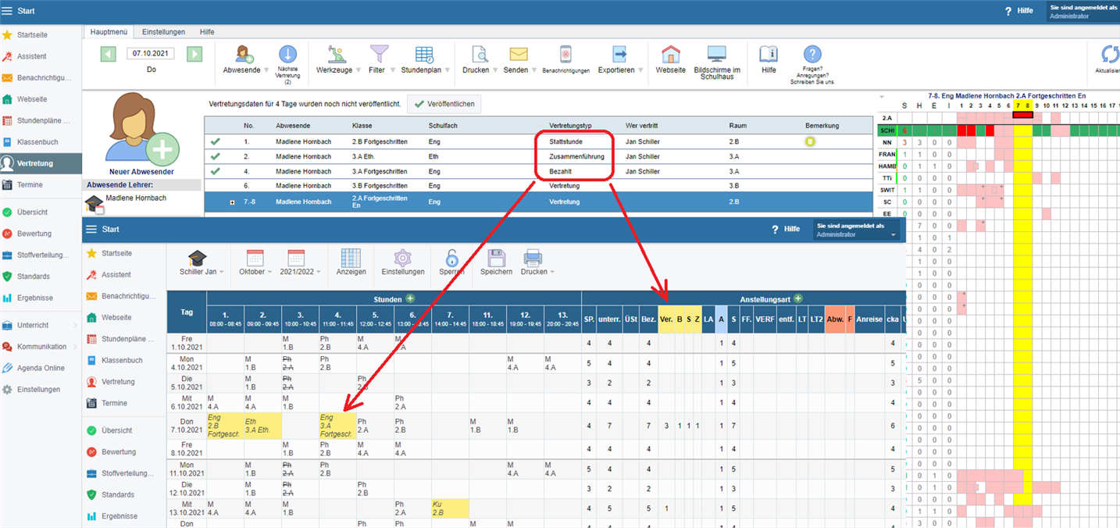Go to the next day with the right arrow
The width and height of the screenshot is (1120, 528).
coord(194,54)
